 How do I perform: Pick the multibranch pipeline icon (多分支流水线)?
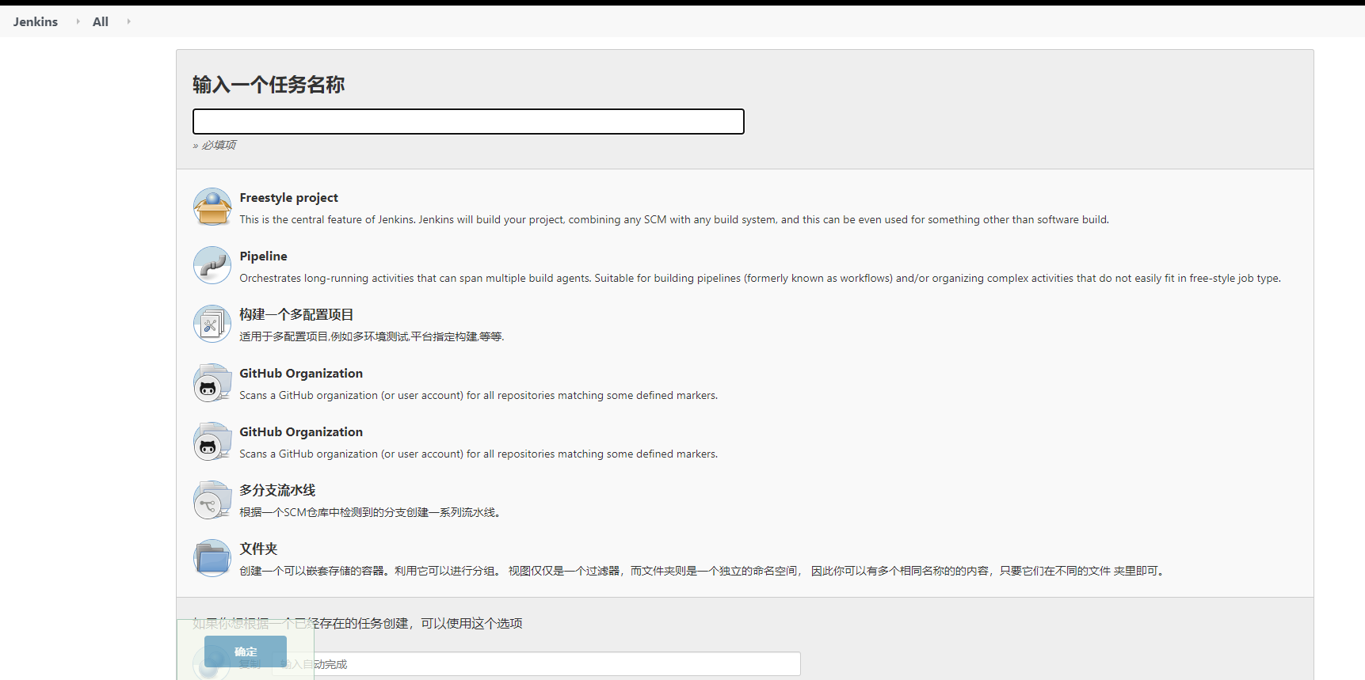[x=212, y=500]
